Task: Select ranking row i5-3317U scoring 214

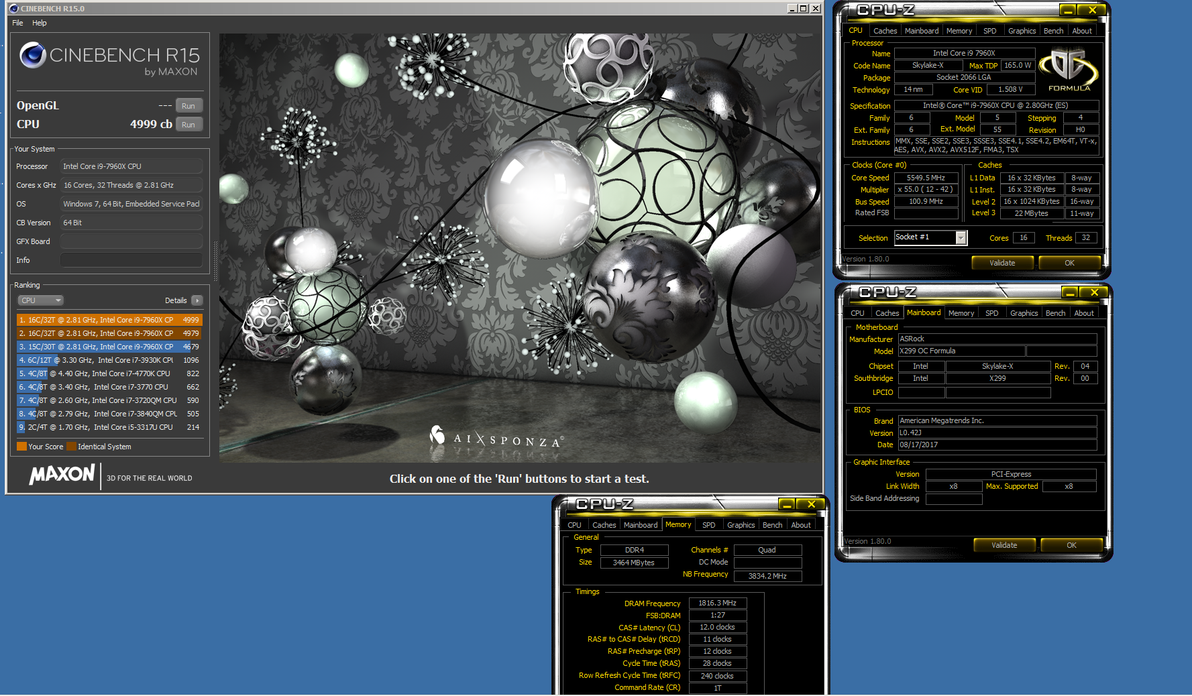Action: tap(109, 427)
